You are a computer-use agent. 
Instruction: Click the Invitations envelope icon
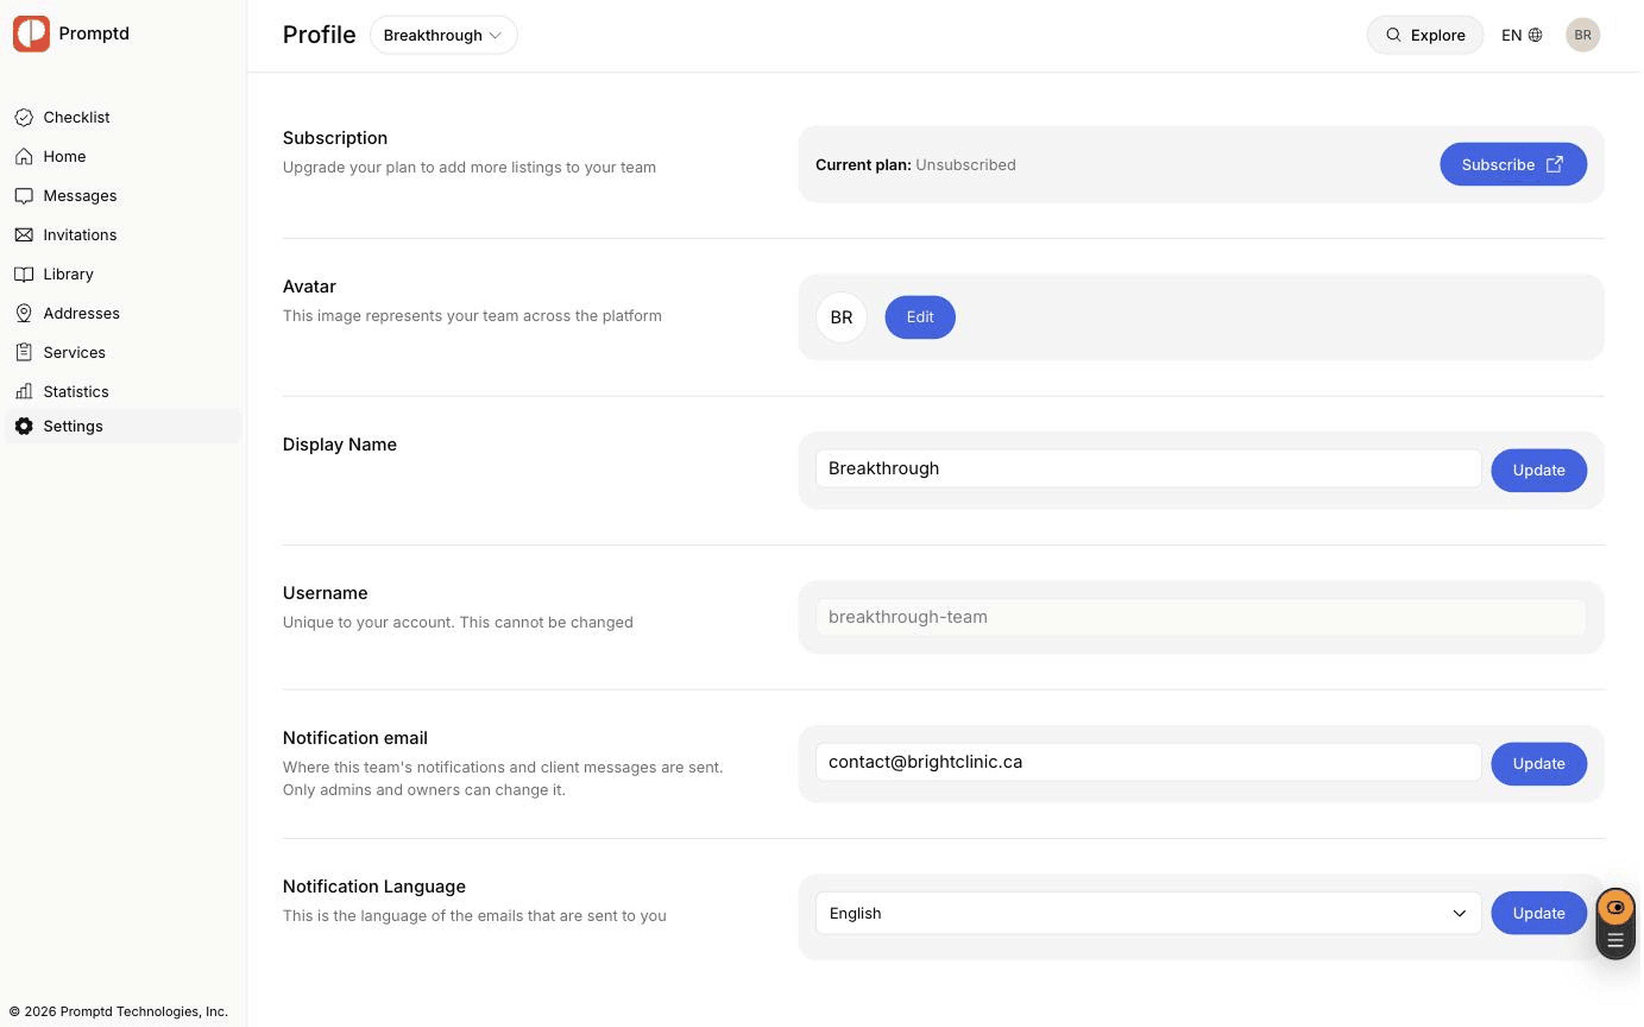[x=24, y=235]
